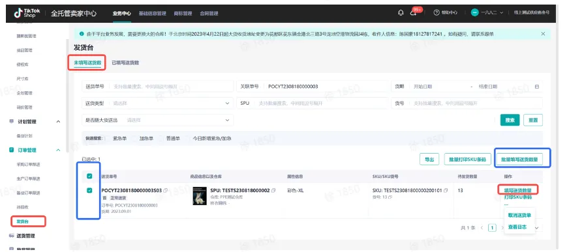Go to previous page arrow in pagination
The image size is (567, 252).
tap(482, 228)
